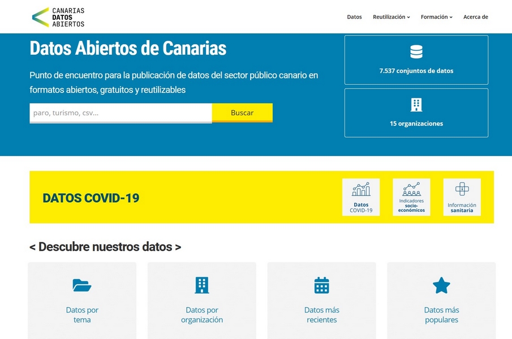Image resolution: width=512 pixels, height=339 pixels.
Task: Expand the Reutilización dropdown menu
Action: tap(391, 17)
